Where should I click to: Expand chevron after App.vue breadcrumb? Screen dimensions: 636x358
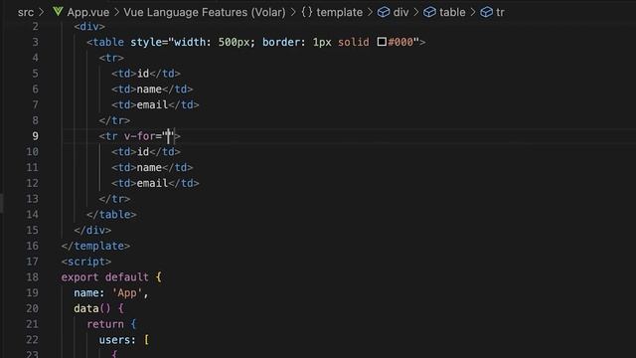pos(116,12)
